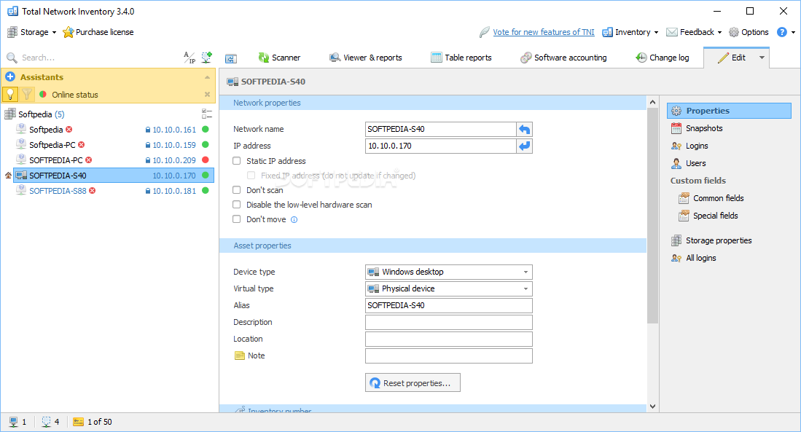Click the Reset properties button
Image resolution: width=801 pixels, height=432 pixels.
[x=413, y=383]
